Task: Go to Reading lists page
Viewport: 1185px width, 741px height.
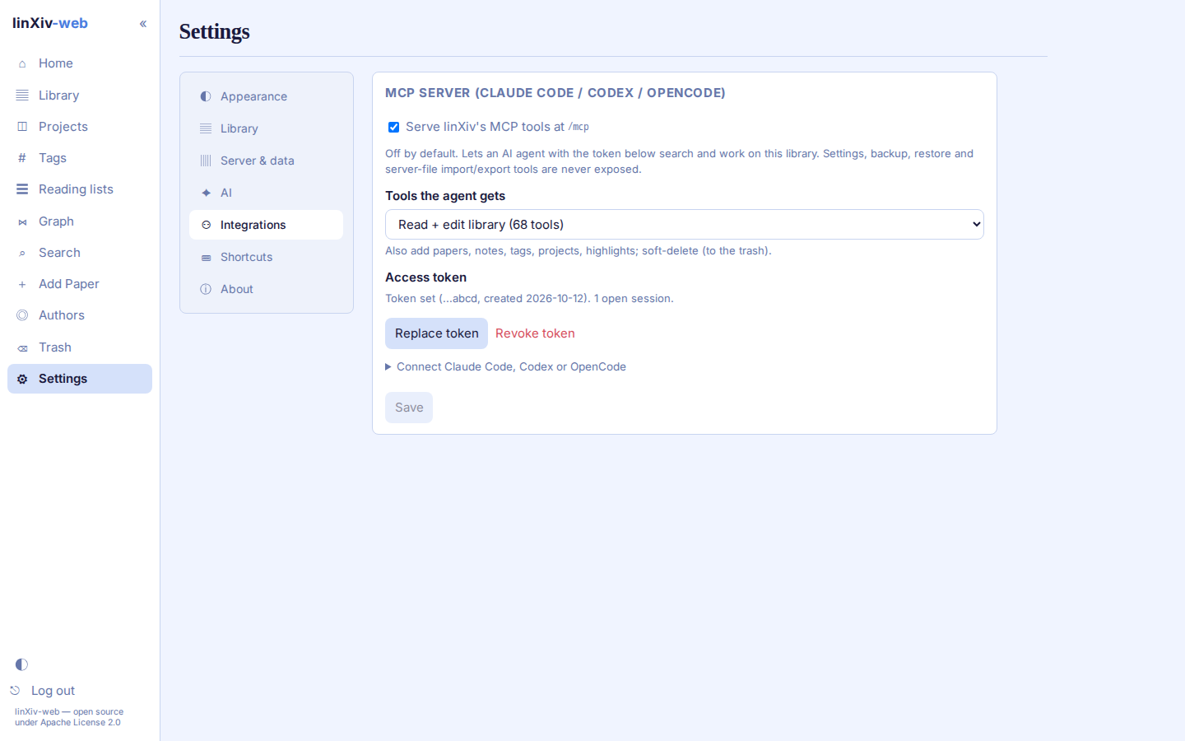Action: coord(80,189)
